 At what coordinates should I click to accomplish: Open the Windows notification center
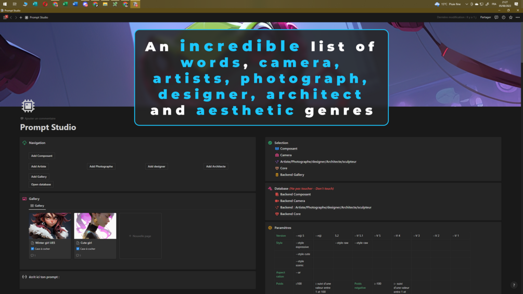[x=516, y=4]
